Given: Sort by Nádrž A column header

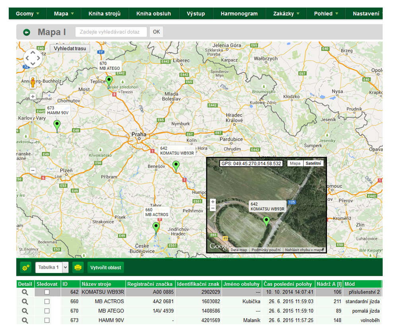Looking at the screenshot, I should pos(329,284).
